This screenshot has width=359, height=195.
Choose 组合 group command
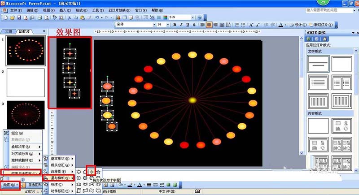tap(23, 133)
